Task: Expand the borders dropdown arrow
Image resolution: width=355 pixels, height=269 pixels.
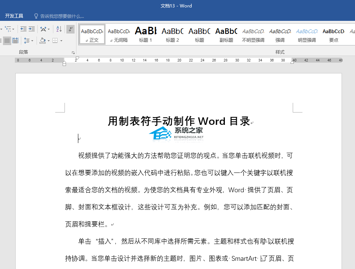Action: coord(61,41)
